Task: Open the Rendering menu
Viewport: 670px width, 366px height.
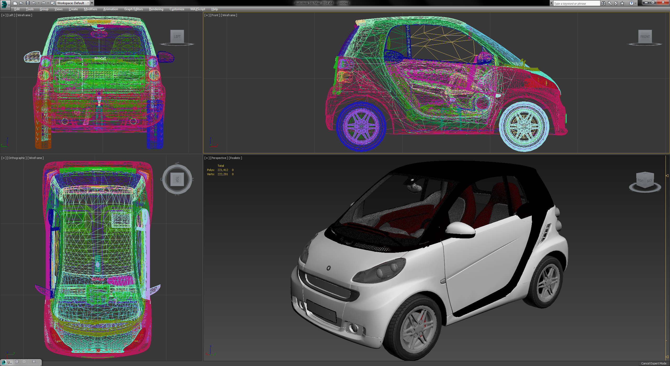Action: click(156, 9)
